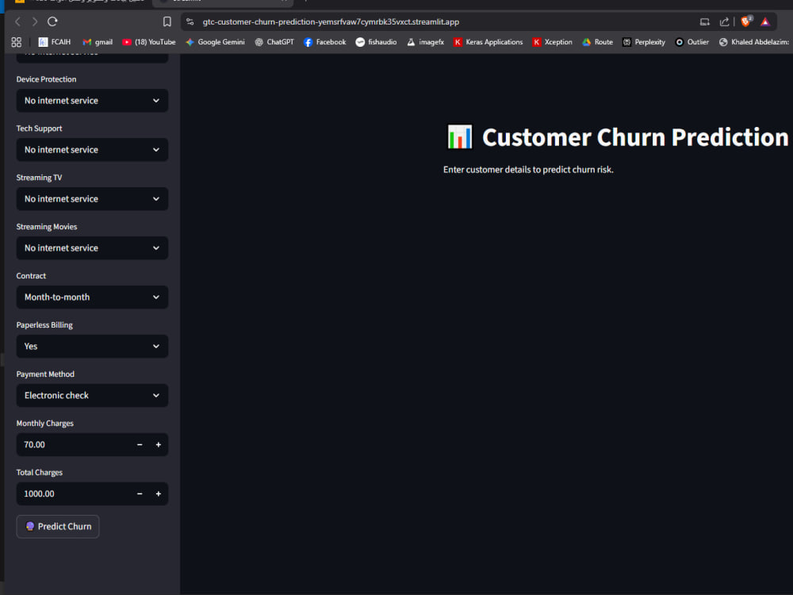Click the screen cast icon in address bar
Image resolution: width=793 pixels, height=595 pixels.
coord(704,21)
